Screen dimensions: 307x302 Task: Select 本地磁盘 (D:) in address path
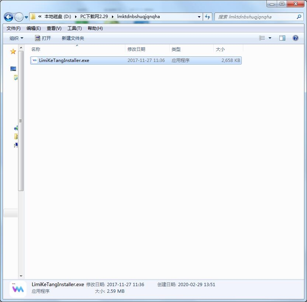point(57,17)
